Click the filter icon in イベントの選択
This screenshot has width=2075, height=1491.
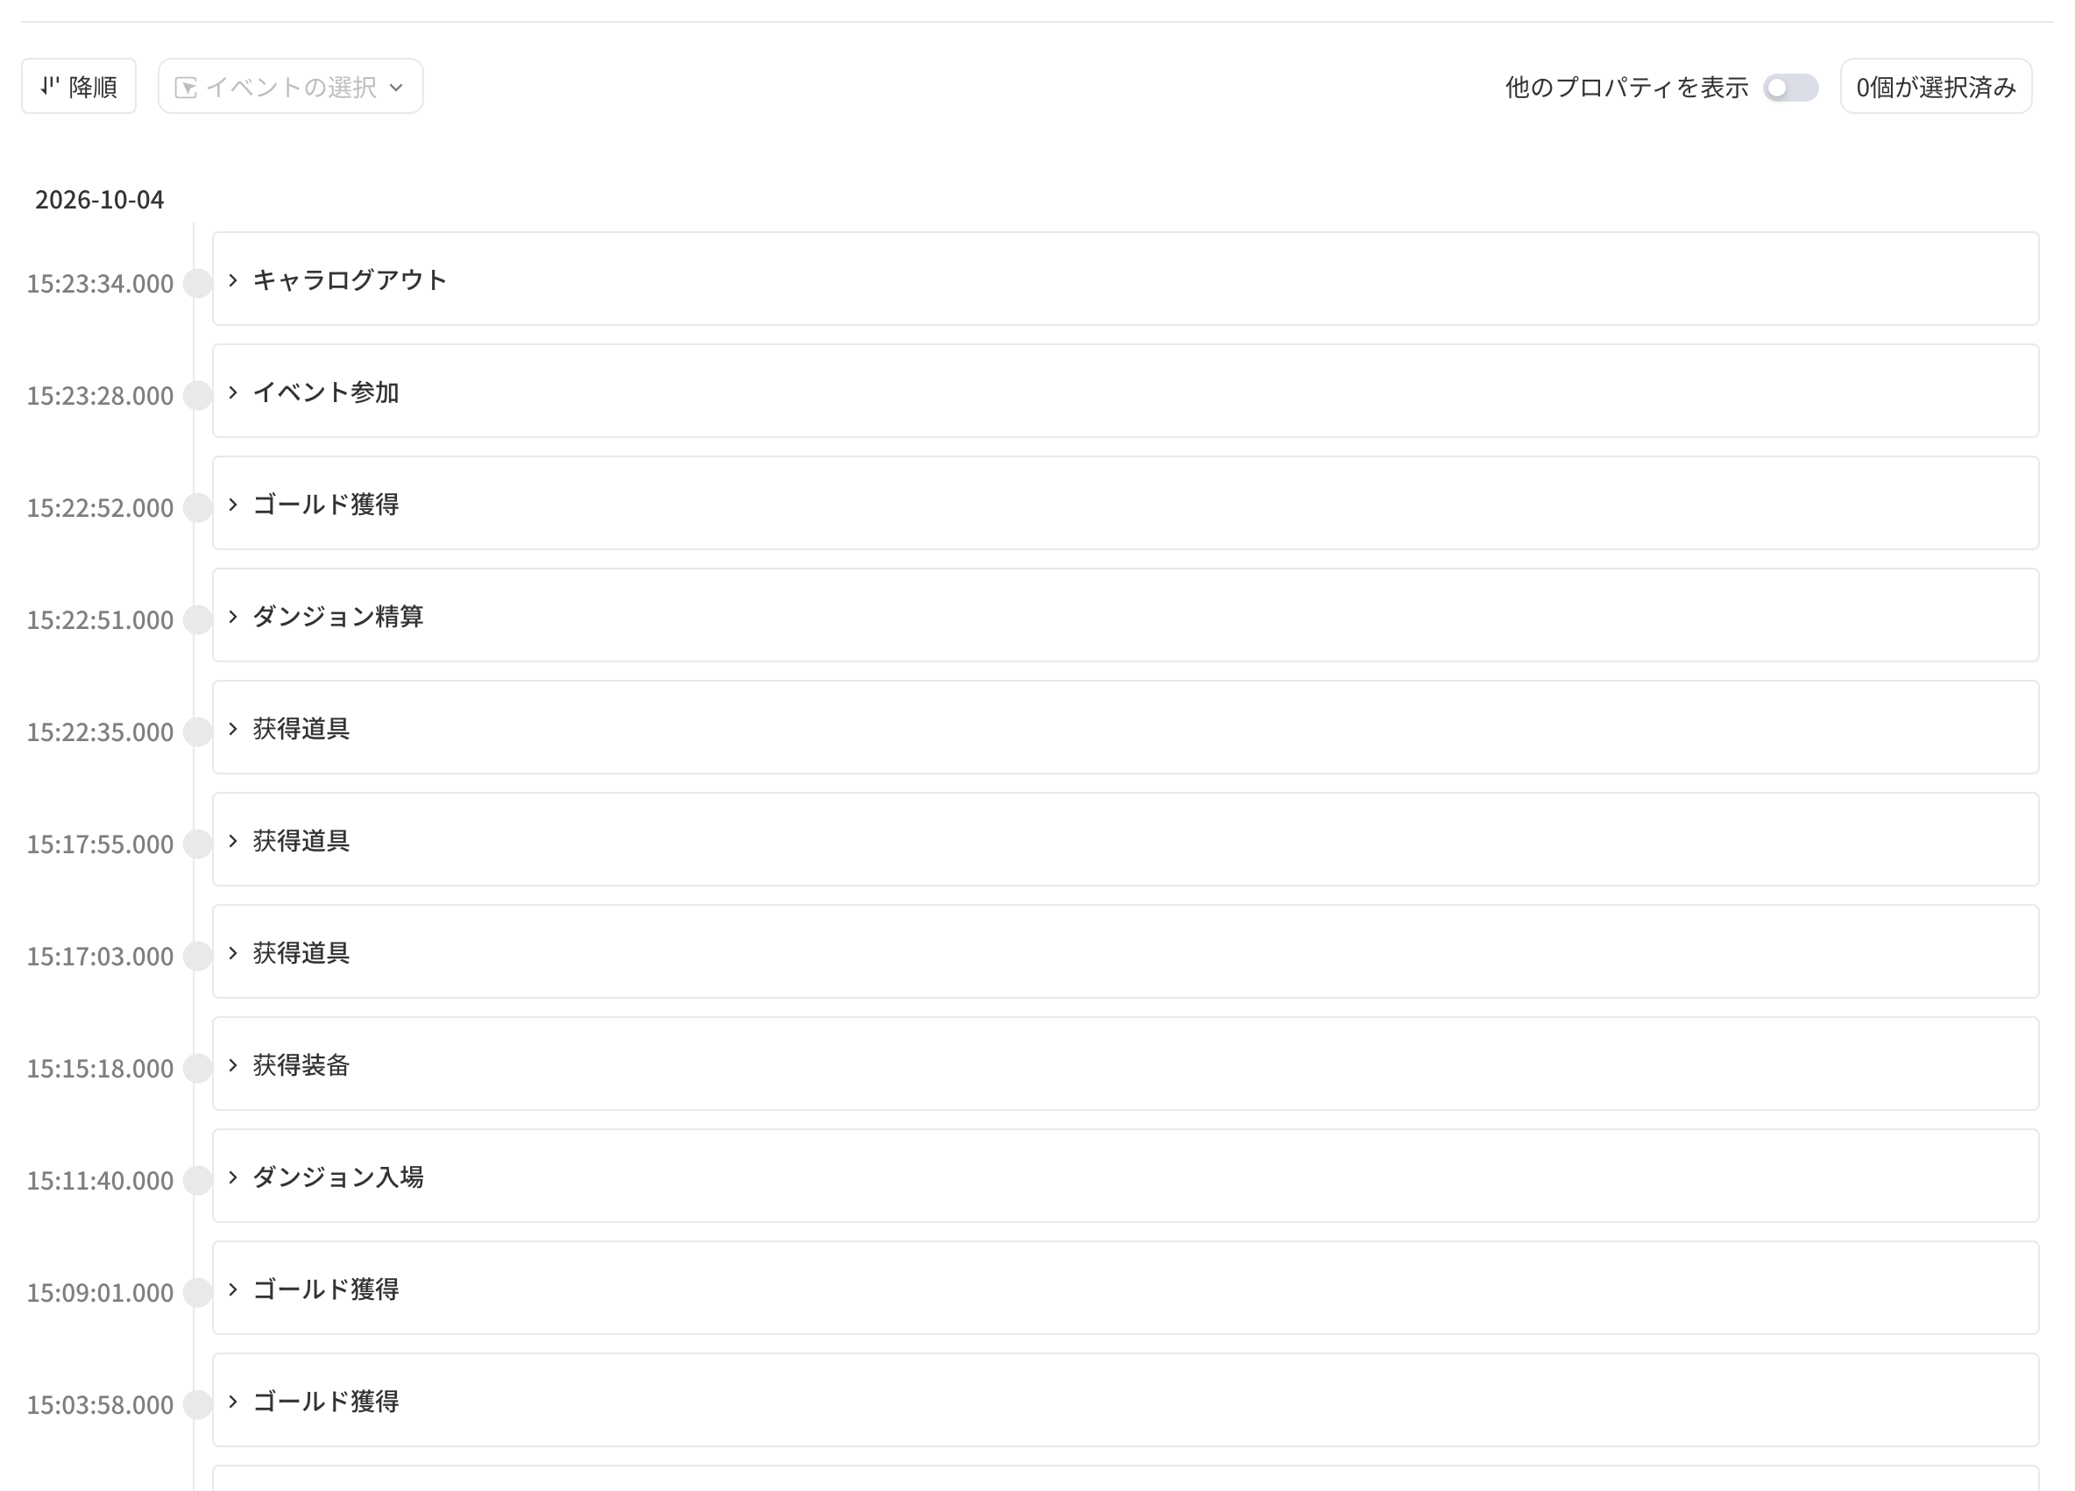coord(186,87)
